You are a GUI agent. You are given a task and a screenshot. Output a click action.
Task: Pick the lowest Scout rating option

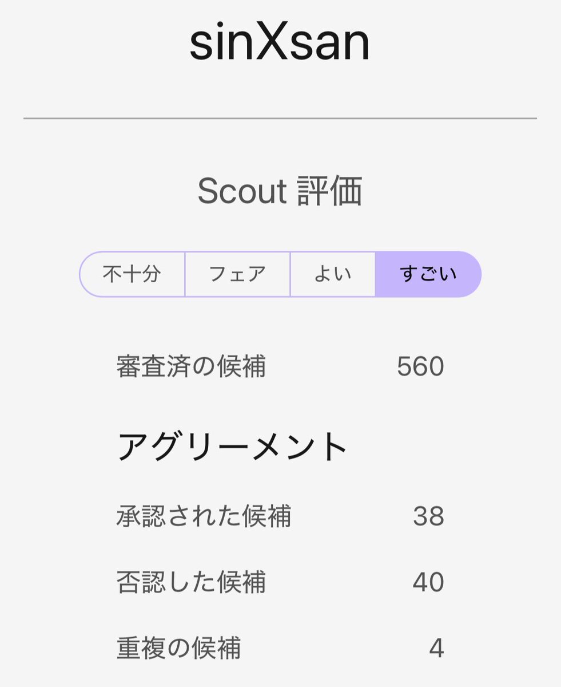click(132, 274)
